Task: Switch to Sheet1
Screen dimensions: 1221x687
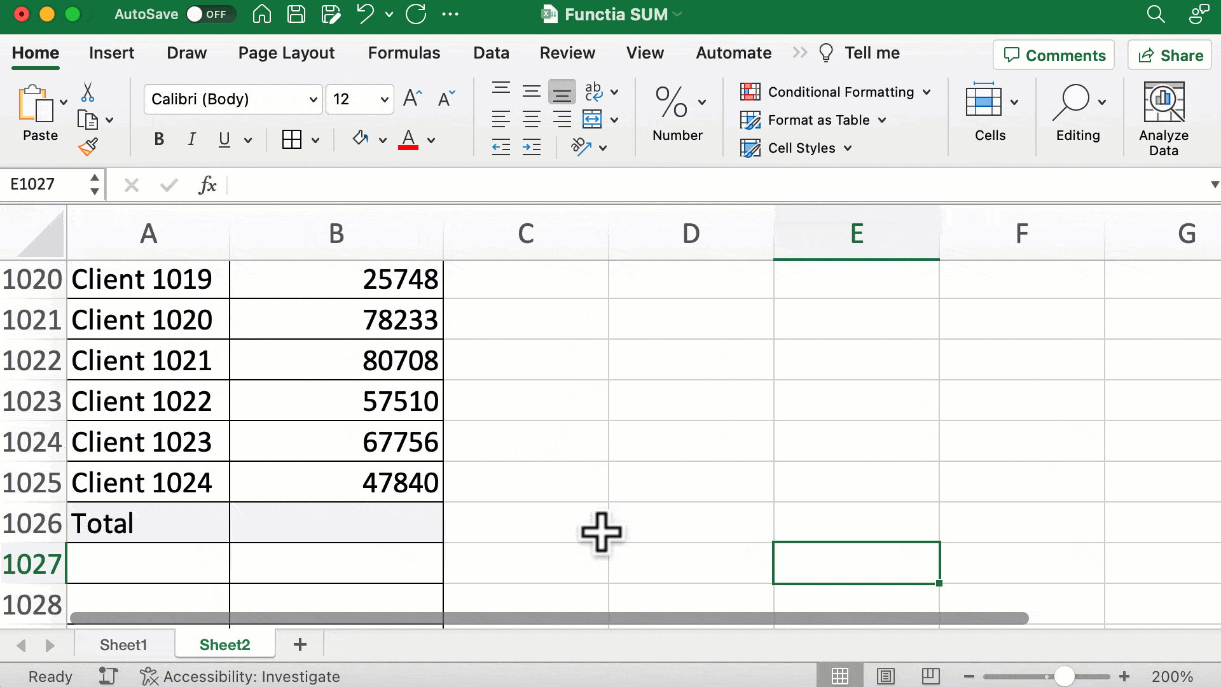Action: [123, 644]
